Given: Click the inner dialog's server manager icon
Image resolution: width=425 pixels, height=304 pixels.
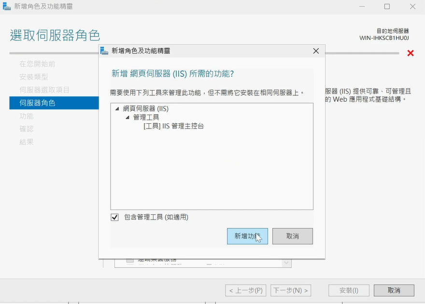Looking at the screenshot, I should pyautogui.click(x=104, y=51).
